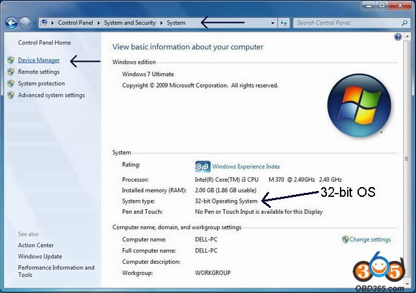Click No Pen or Touch Input text
The image size is (416, 293).
pyautogui.click(x=259, y=212)
